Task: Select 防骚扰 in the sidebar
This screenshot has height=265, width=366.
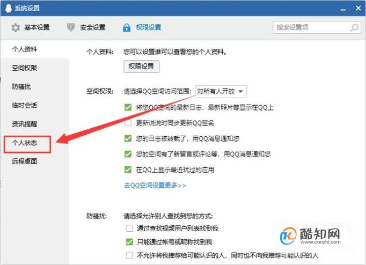Action: 34,86
